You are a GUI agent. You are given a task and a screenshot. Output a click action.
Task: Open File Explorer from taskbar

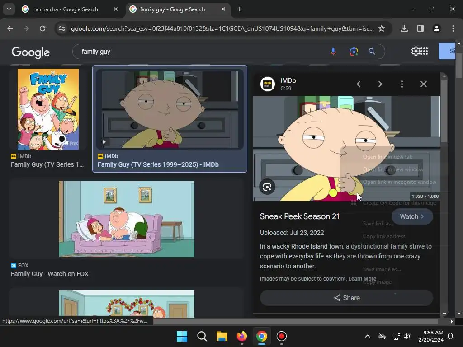tap(222, 336)
